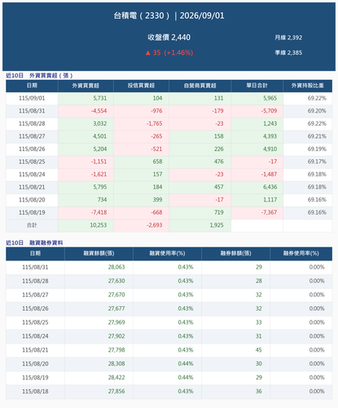Click the section heading 外資買賣超（張）

pyautogui.click(x=51, y=75)
